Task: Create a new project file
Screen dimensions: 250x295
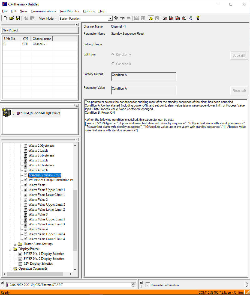Action: pyautogui.click(x=5, y=18)
